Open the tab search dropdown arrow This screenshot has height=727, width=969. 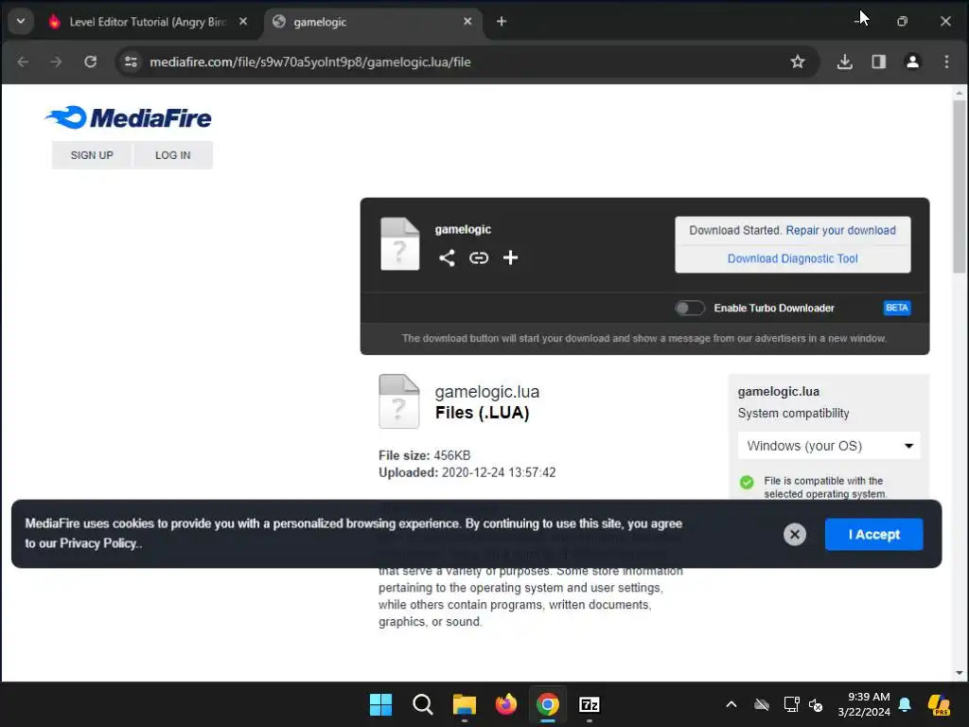21,22
